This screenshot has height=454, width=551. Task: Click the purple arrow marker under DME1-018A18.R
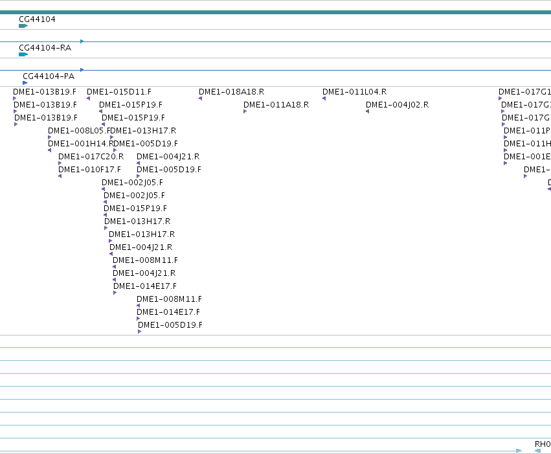pyautogui.click(x=200, y=98)
